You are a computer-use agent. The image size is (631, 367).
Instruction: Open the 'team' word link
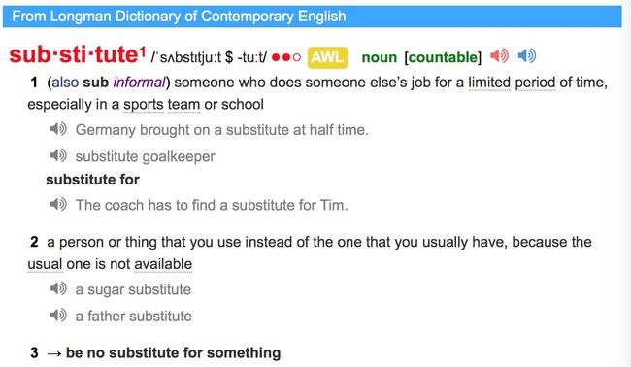pos(183,105)
